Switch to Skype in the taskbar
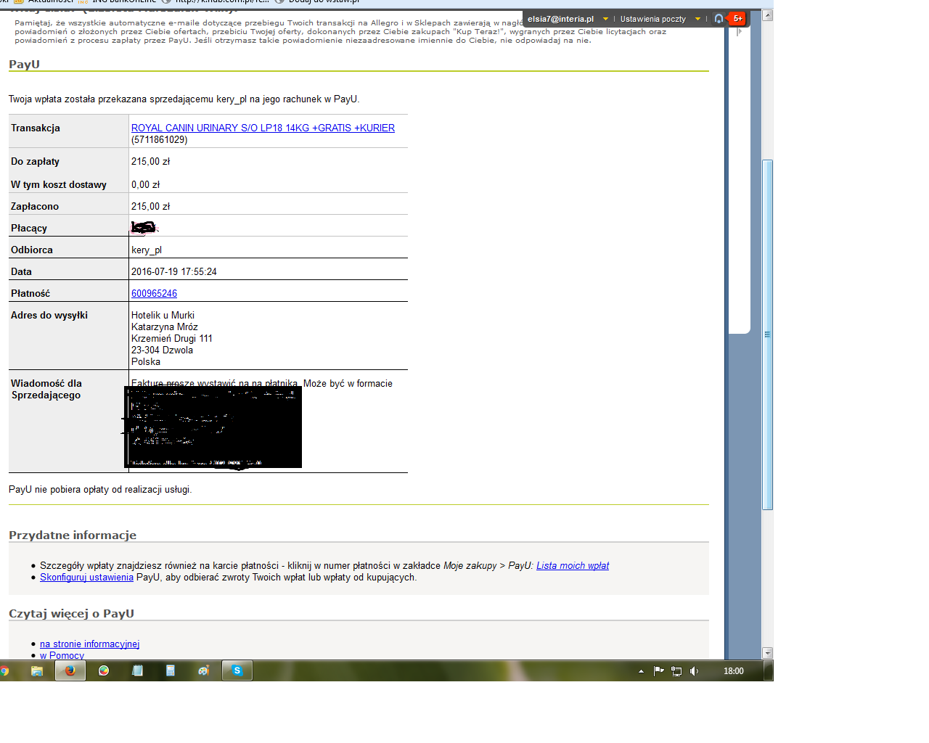Screen dimensions: 929x743 click(x=237, y=671)
